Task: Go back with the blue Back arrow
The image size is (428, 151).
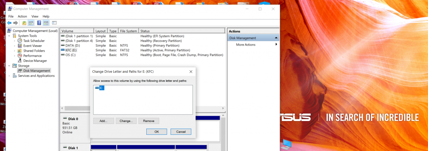Action: coord(10,23)
